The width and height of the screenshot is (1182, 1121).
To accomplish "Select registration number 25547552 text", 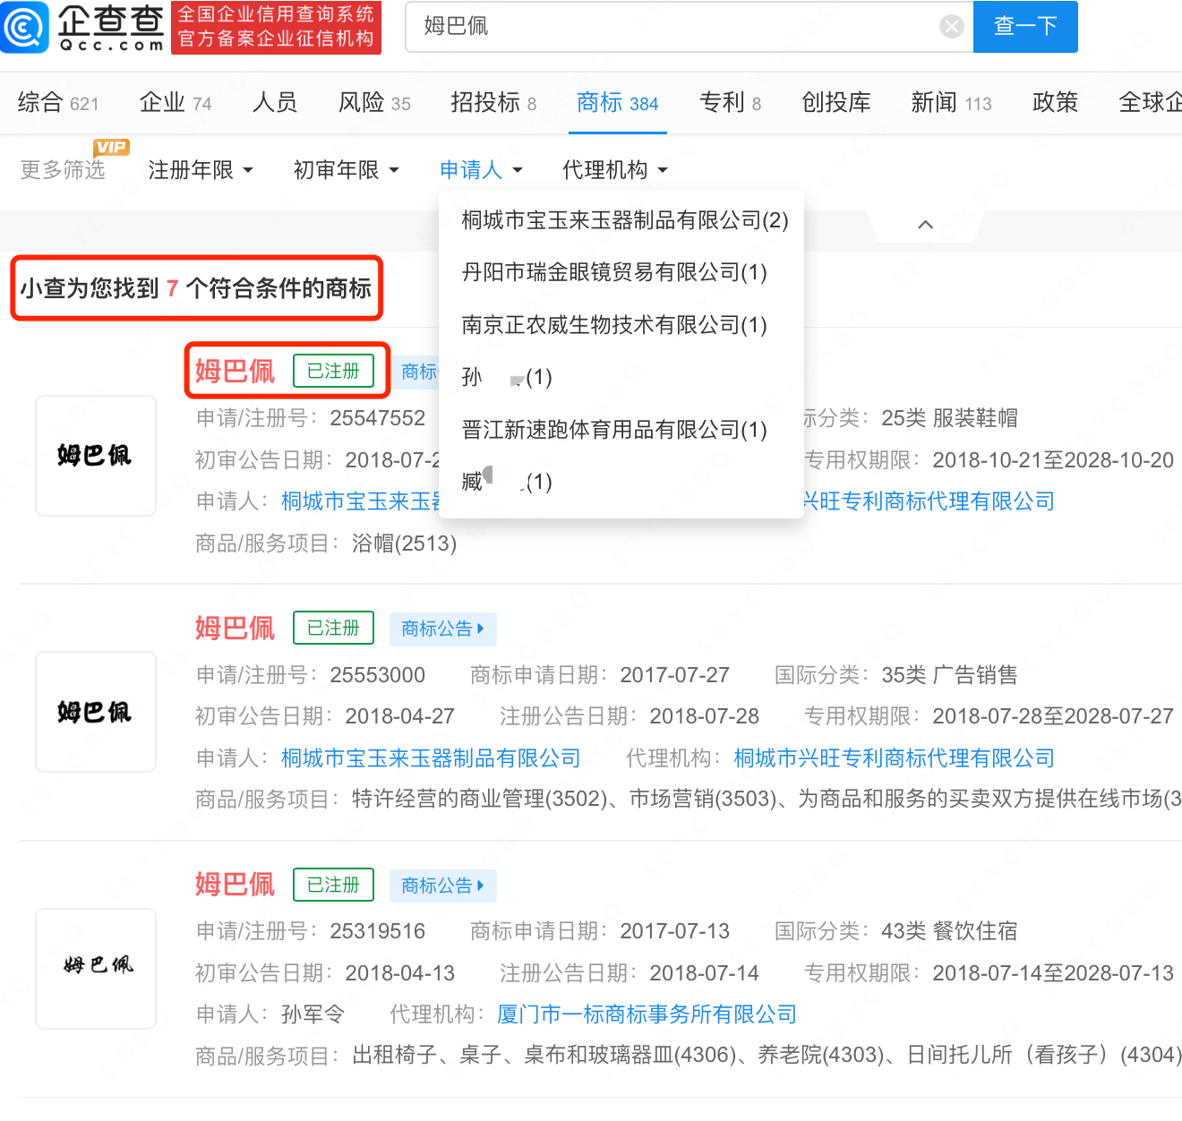I will click(377, 418).
